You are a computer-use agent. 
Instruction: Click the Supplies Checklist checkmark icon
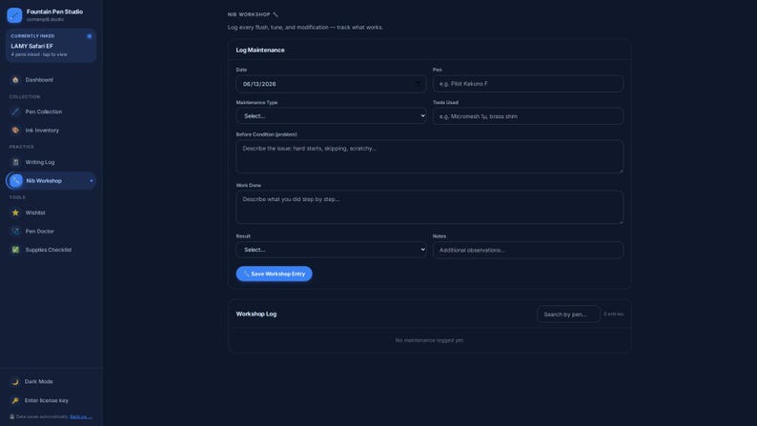[x=15, y=250]
